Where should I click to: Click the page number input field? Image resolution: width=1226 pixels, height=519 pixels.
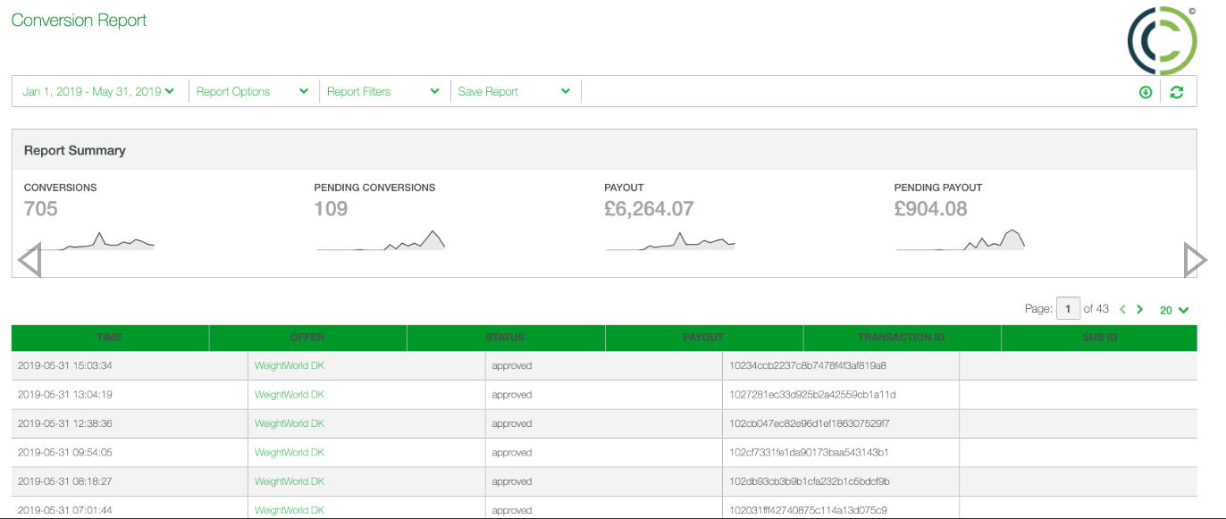pyautogui.click(x=1068, y=309)
